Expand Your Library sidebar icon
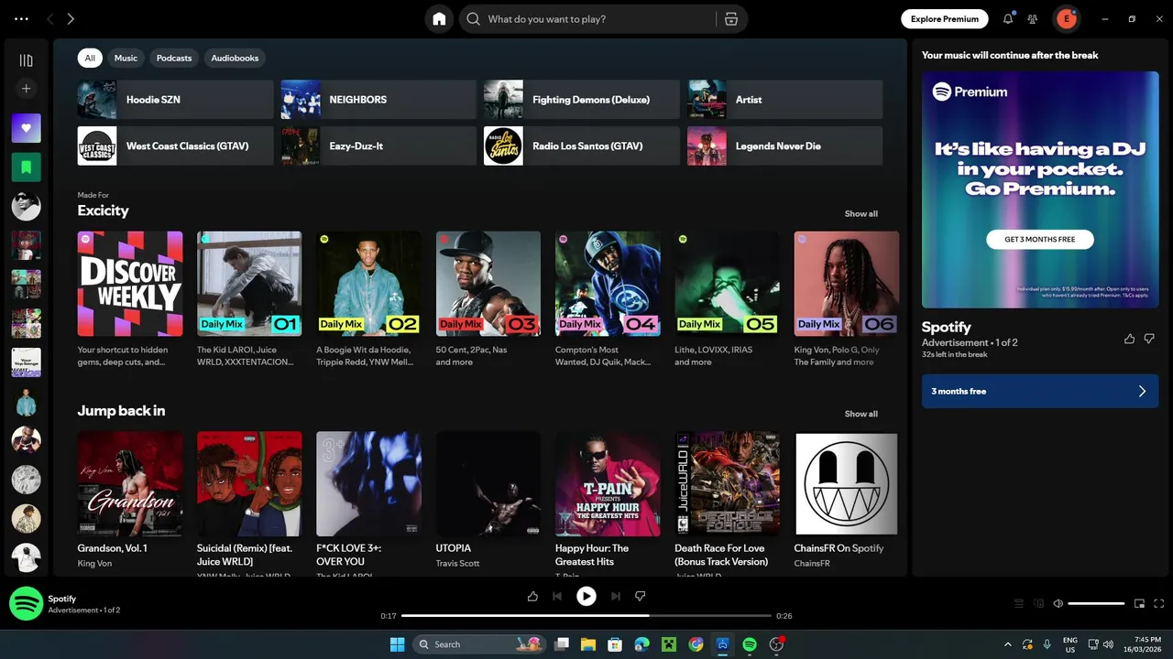Screen dimensions: 1173x659 point(26,60)
